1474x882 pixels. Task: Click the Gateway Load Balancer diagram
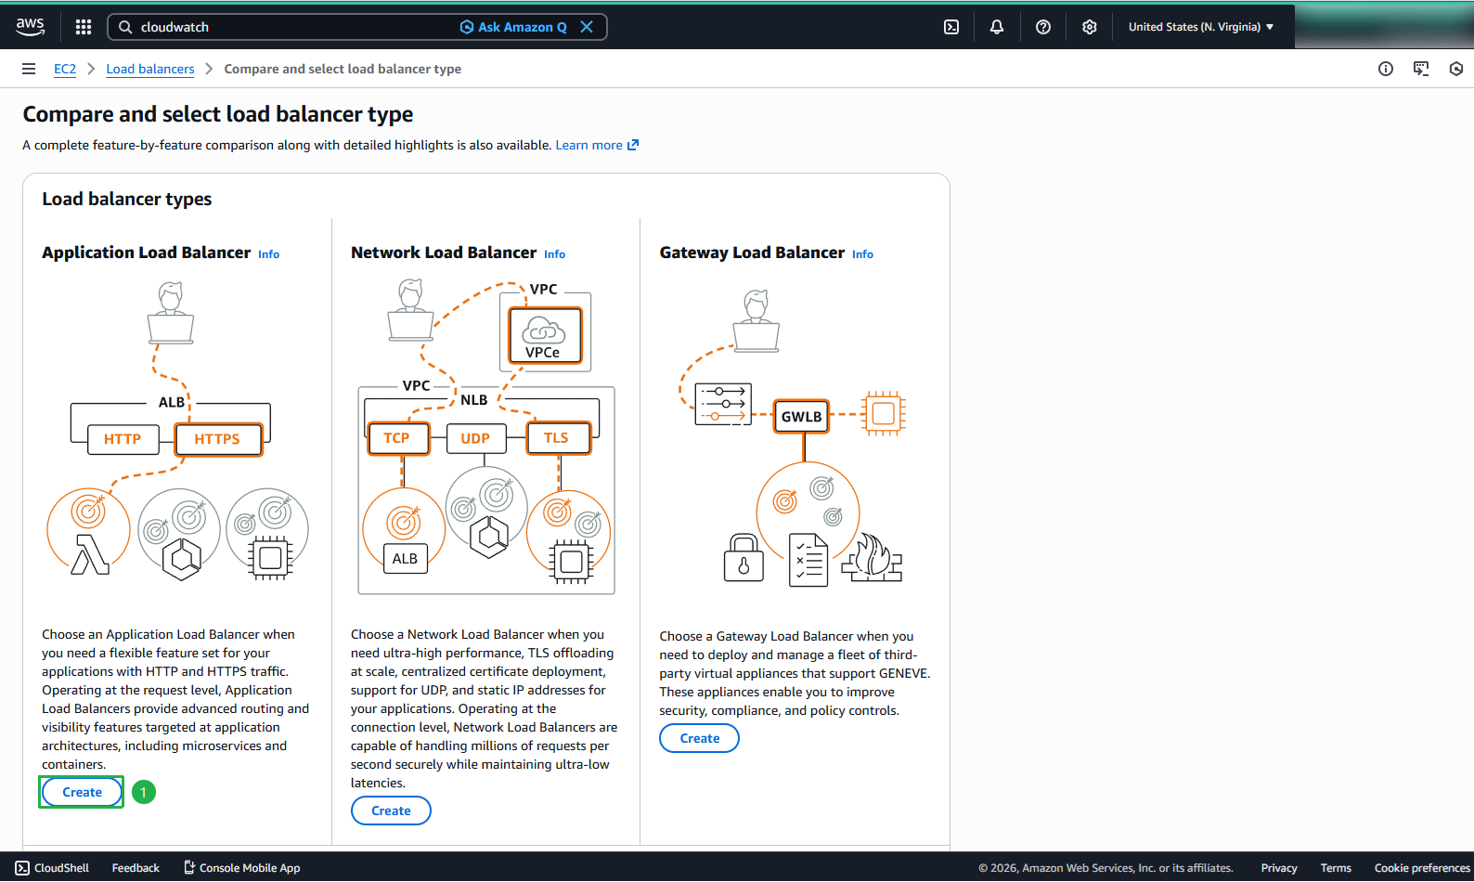[794, 436]
